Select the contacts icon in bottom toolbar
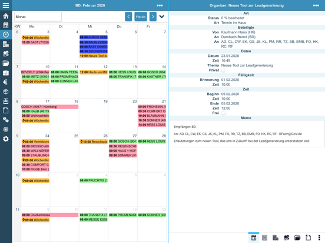The height and width of the screenshot is (243, 325). pyautogui.click(x=287, y=238)
